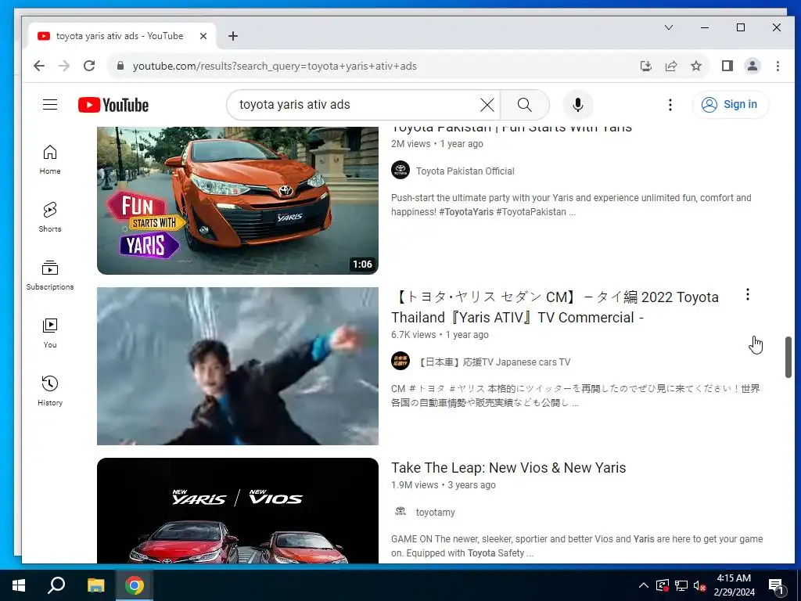This screenshot has width=801, height=601.
Task: Click the Sign in button
Action: tap(730, 105)
